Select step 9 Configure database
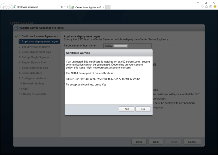218x155 pixels. click(32, 78)
